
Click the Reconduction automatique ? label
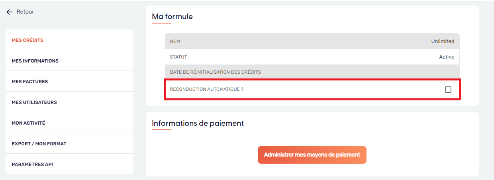click(x=207, y=90)
